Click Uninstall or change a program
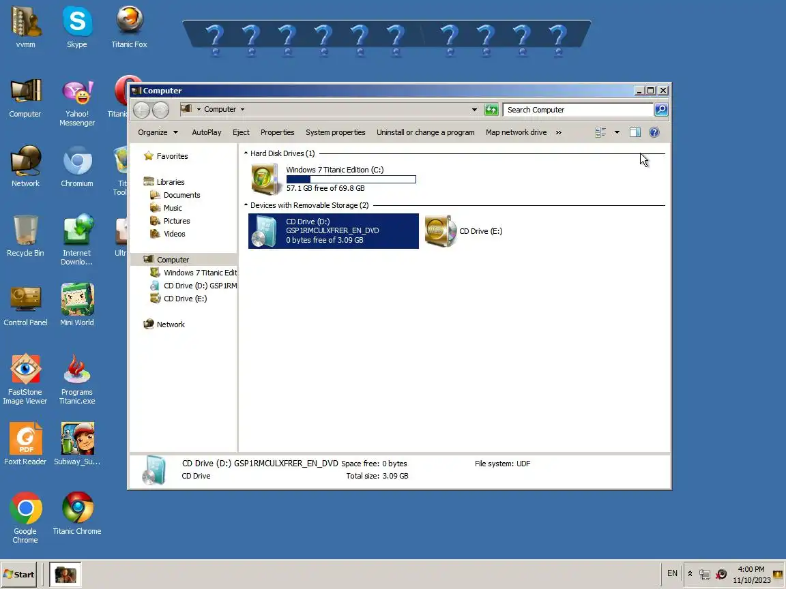The width and height of the screenshot is (786, 589). click(x=426, y=132)
